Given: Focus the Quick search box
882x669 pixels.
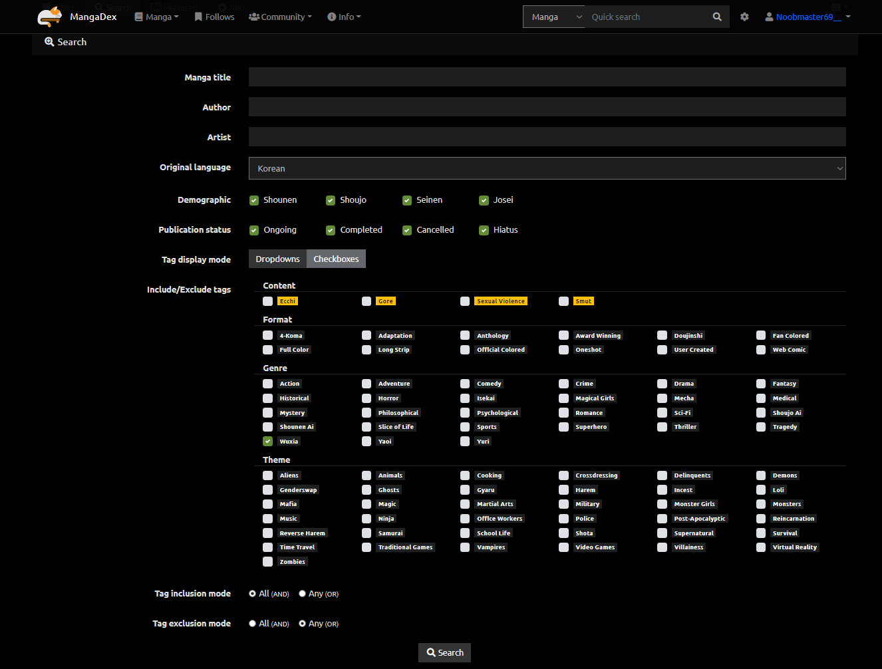Looking at the screenshot, I should pos(645,17).
